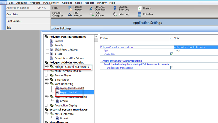Click the gear icon beside Z-Read
Image resolution: width=218 pixels, height=123 pixels.
(52, 54)
